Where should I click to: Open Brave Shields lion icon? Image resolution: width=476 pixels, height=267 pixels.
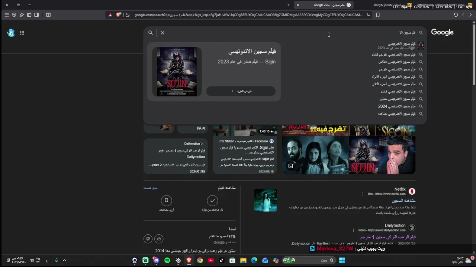(119, 15)
